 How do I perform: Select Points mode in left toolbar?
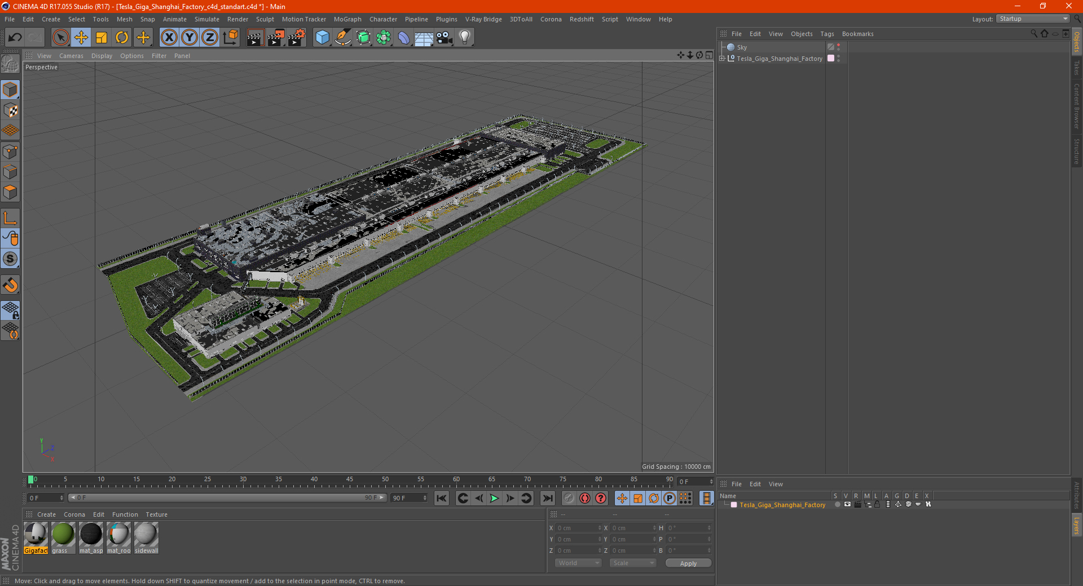10,152
